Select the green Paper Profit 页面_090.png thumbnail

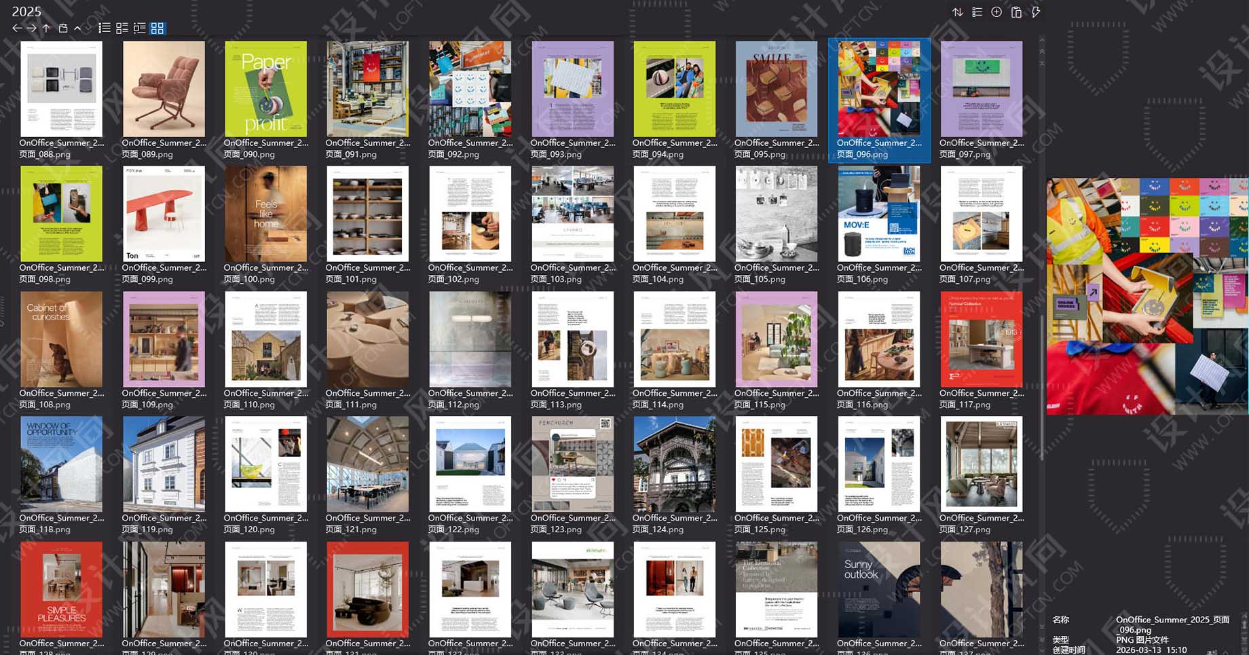point(266,88)
